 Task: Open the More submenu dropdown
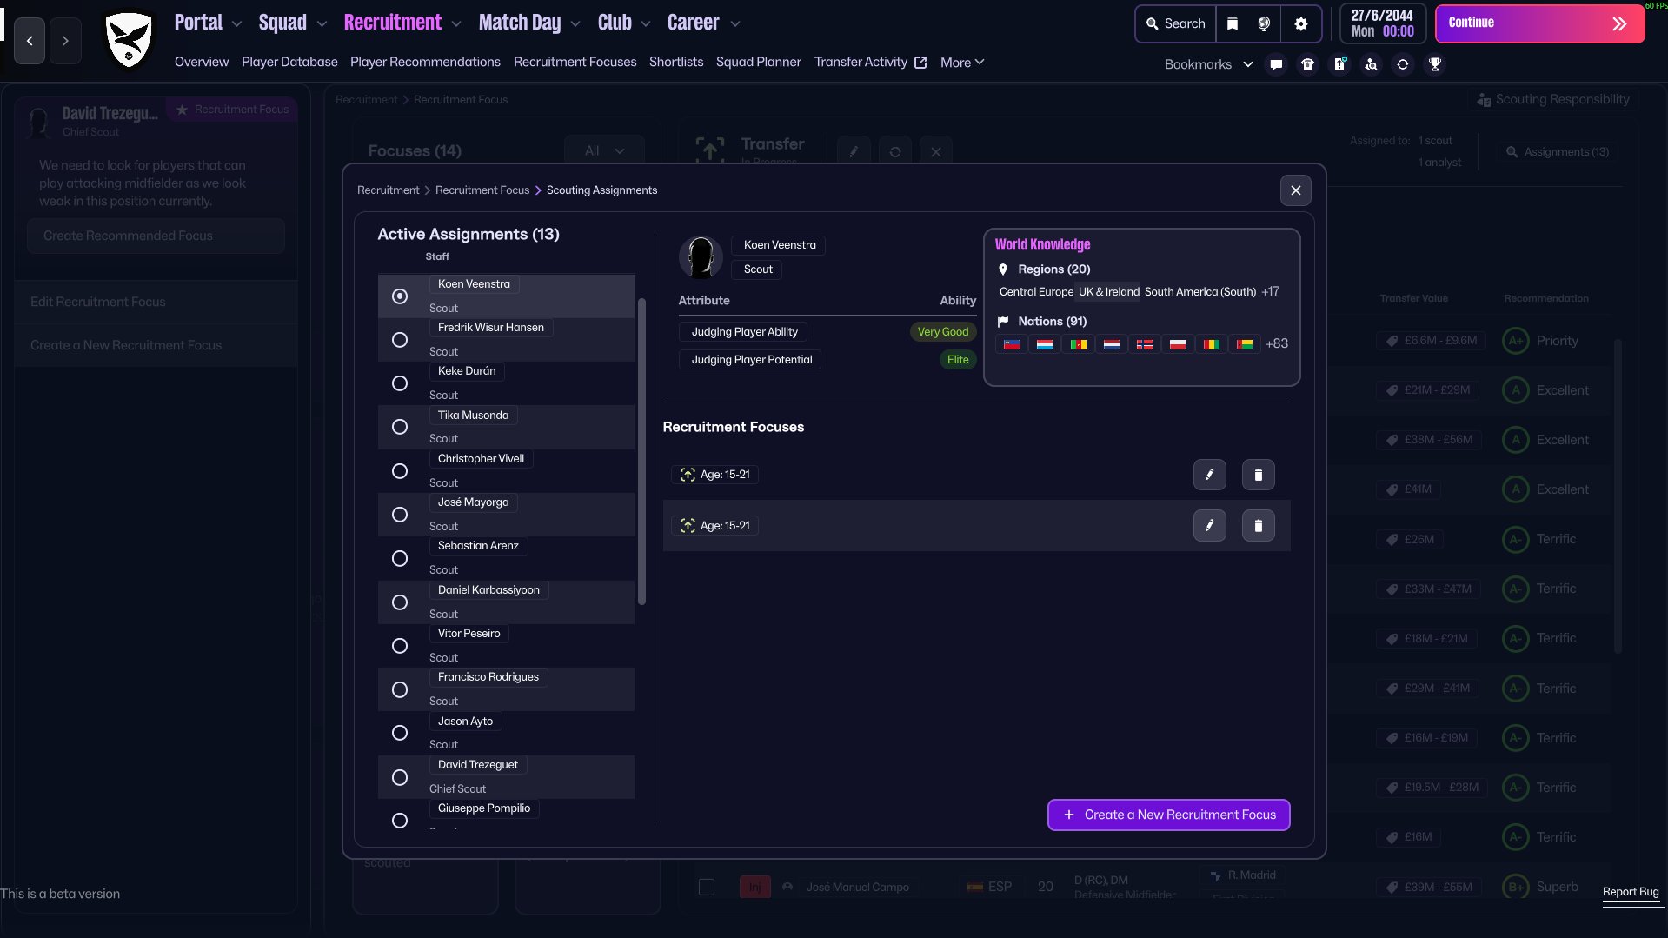[962, 63]
